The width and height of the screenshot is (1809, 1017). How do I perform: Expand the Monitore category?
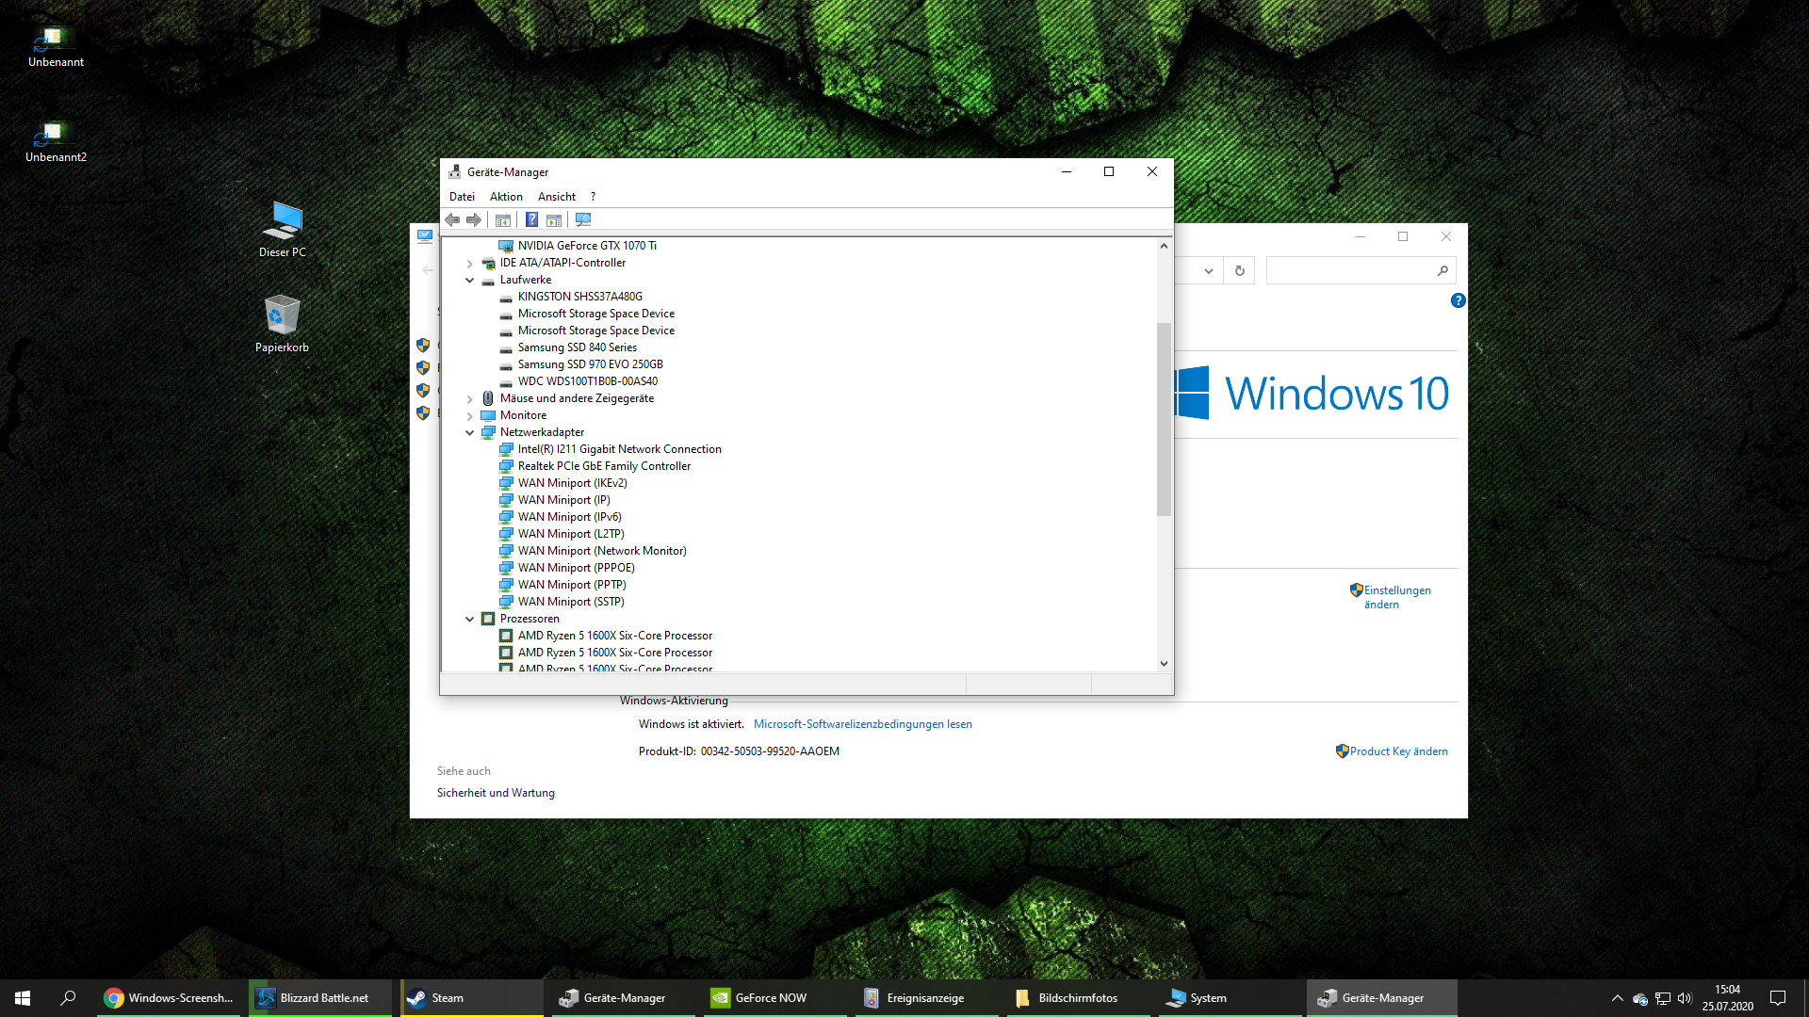click(x=469, y=415)
